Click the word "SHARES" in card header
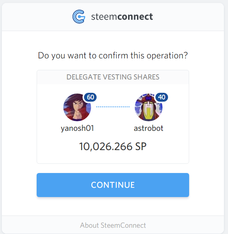The width and height of the screenshot is (228, 234). [x=145, y=77]
